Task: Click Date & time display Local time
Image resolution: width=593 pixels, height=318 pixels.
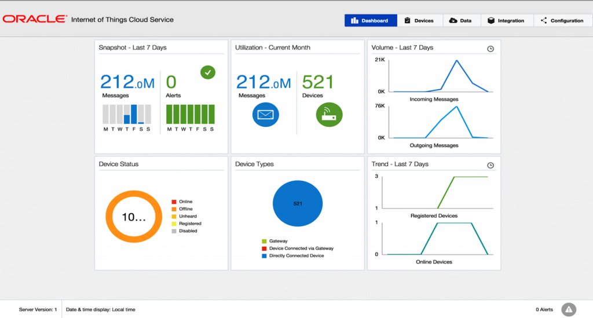Action: 101,309
